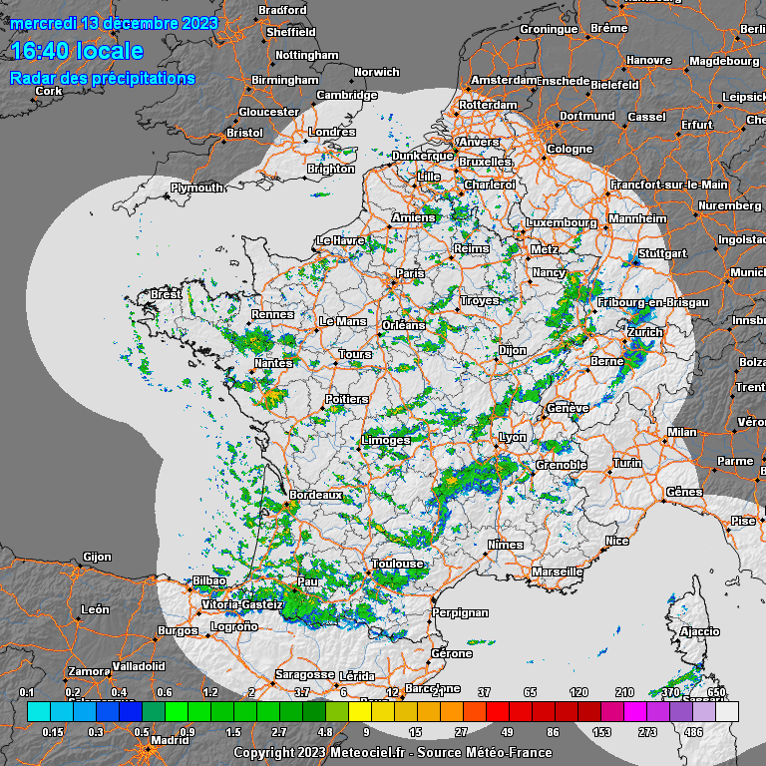Click the dark blue legend swatch above 0.5
Image resolution: width=766 pixels, height=766 pixels.
(x=130, y=711)
